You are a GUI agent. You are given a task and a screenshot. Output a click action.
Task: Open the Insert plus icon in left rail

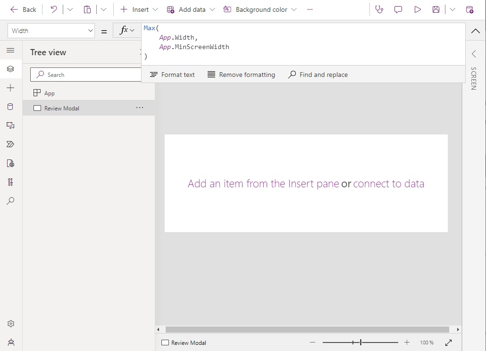[x=10, y=88]
